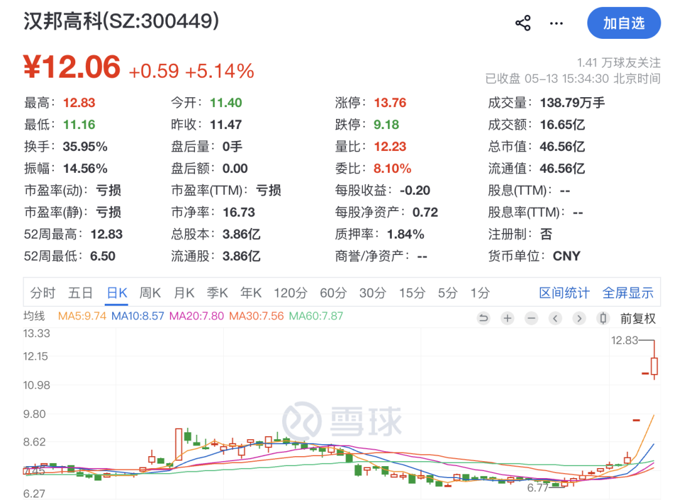Switch to the 1分 chart tab
The image size is (677, 500).
coord(480,293)
